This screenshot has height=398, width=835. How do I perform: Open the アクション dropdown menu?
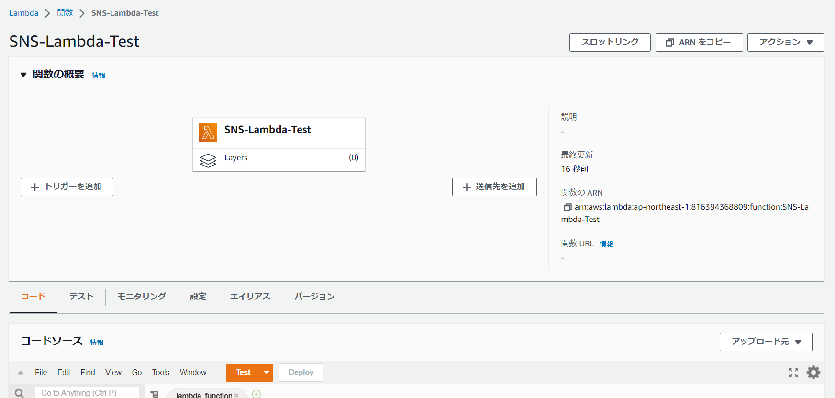click(785, 43)
